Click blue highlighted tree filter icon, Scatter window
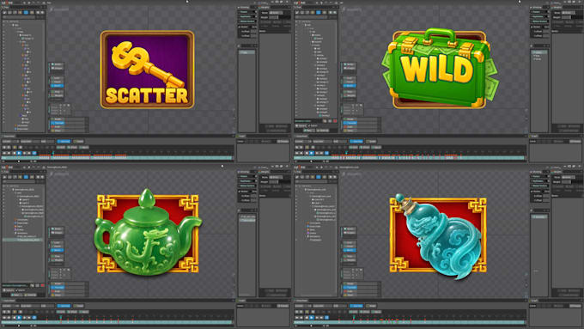This screenshot has width=584, height=329. tap(26, 12)
